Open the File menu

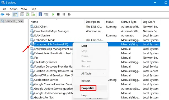(x=4, y=9)
